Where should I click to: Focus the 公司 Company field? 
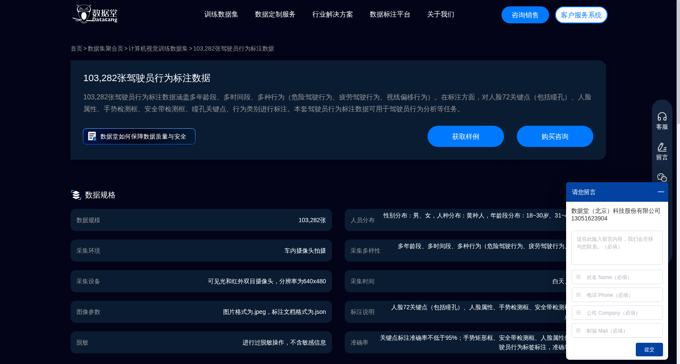pyautogui.click(x=617, y=313)
